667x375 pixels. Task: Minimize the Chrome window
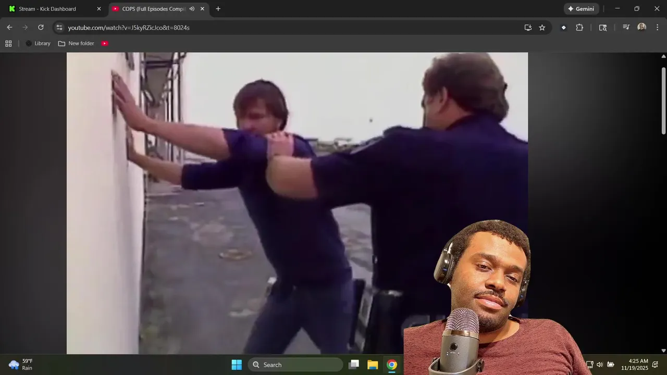click(617, 9)
